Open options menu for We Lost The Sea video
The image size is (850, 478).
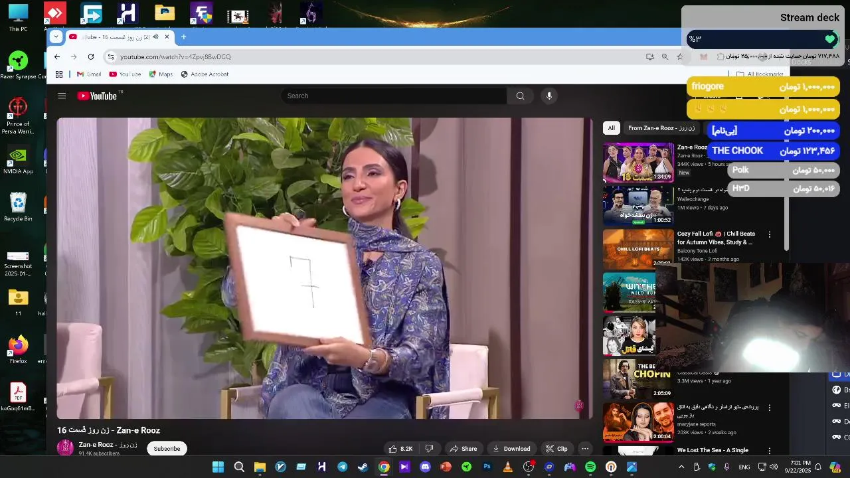pyautogui.click(x=770, y=450)
